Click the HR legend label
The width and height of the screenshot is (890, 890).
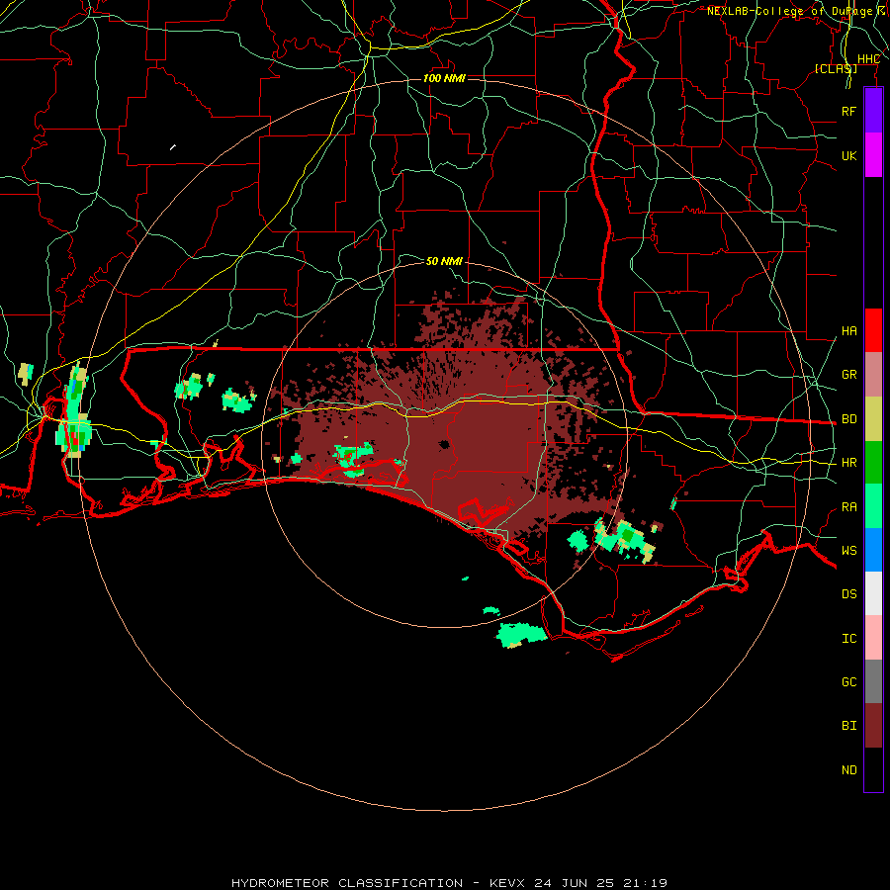tap(848, 463)
